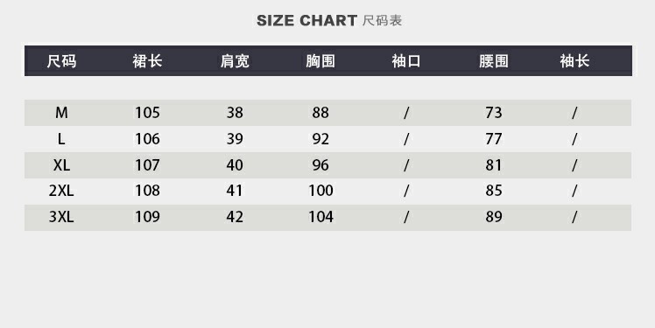Click shoulder width value 39
The height and width of the screenshot is (328, 655).
coord(235,139)
